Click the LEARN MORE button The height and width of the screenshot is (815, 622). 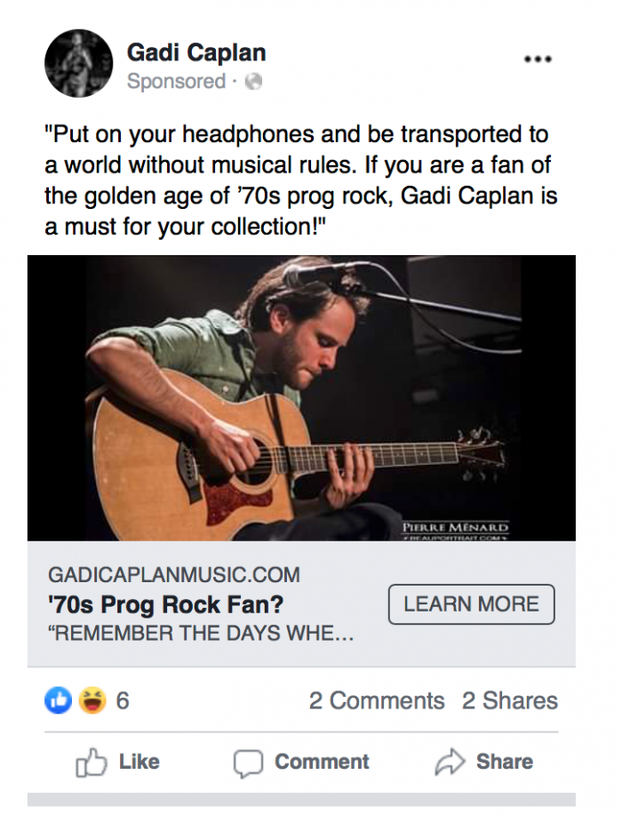pos(471,604)
